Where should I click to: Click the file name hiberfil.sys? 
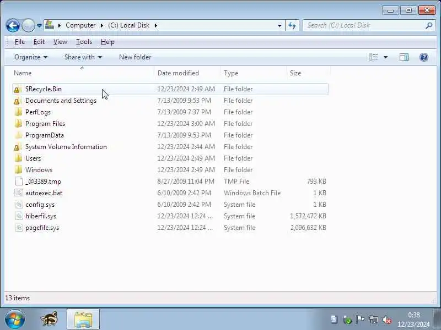click(x=41, y=216)
